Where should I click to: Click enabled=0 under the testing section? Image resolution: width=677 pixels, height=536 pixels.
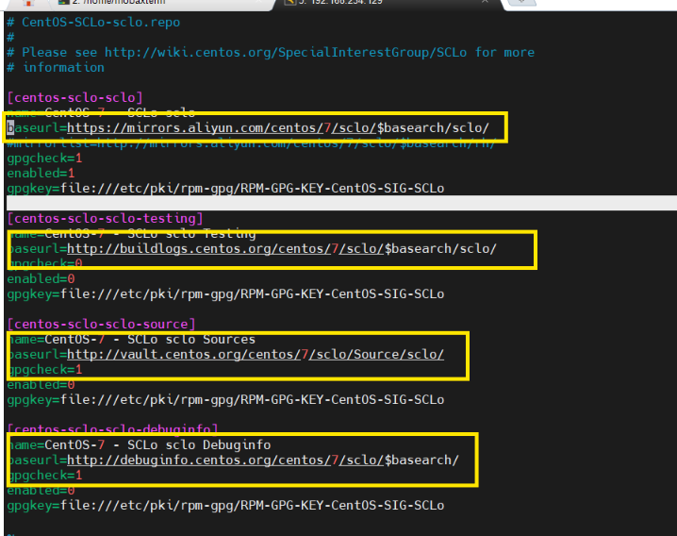[x=41, y=278]
